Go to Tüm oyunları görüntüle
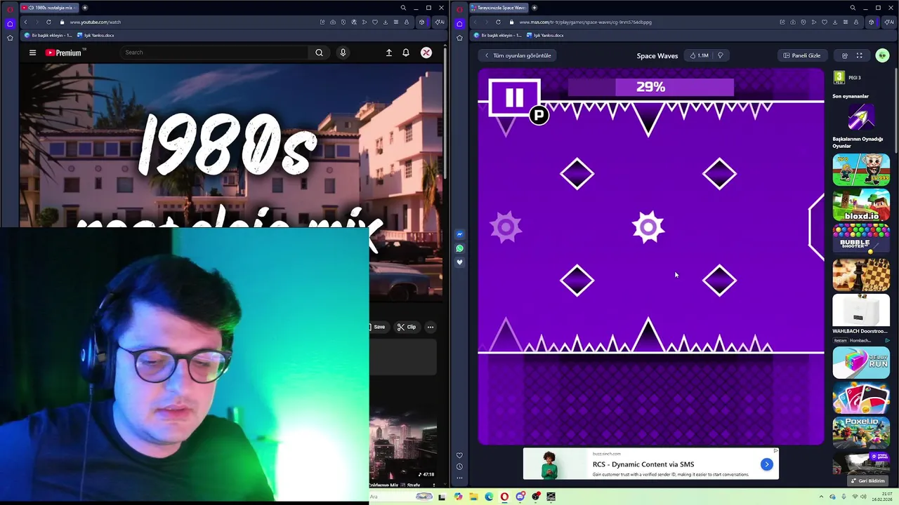The width and height of the screenshot is (899, 505). coord(518,55)
